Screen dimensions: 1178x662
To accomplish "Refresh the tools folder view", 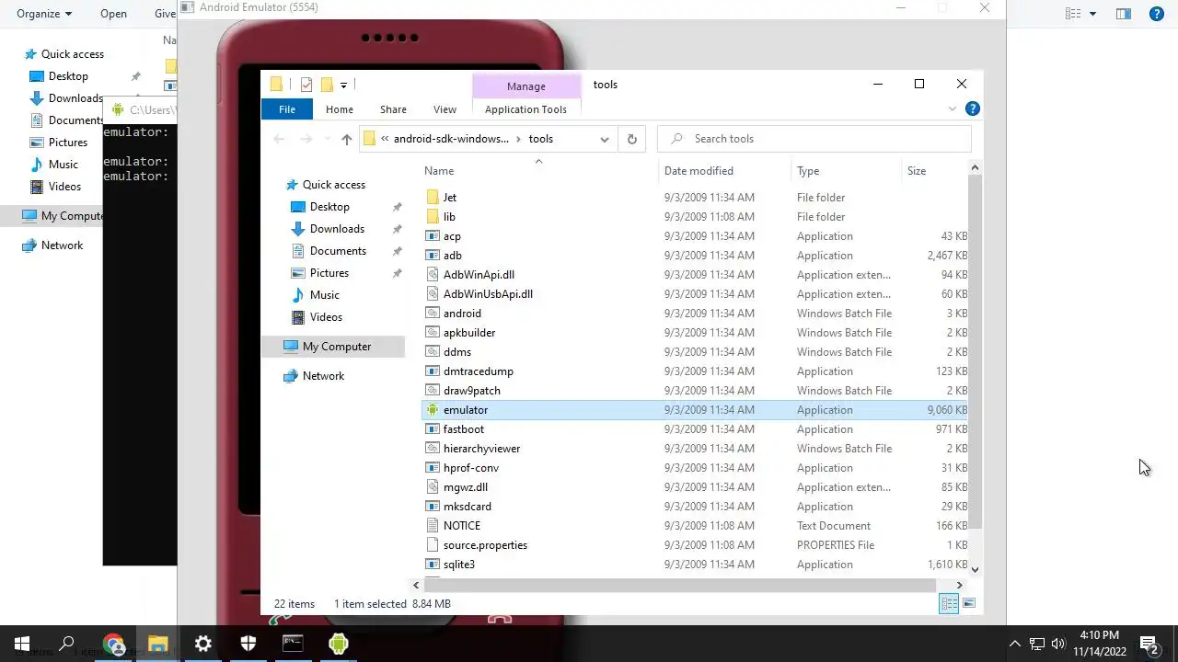I will click(631, 139).
